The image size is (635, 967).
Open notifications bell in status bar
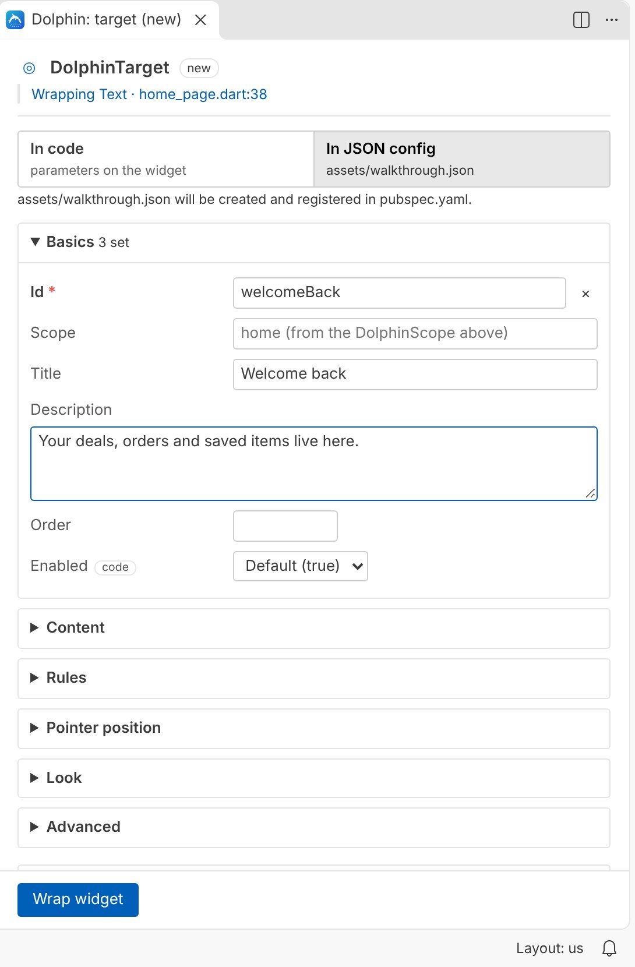pyautogui.click(x=609, y=948)
